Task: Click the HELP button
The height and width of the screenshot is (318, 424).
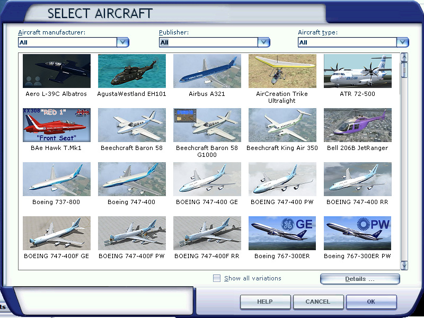Action: click(265, 302)
